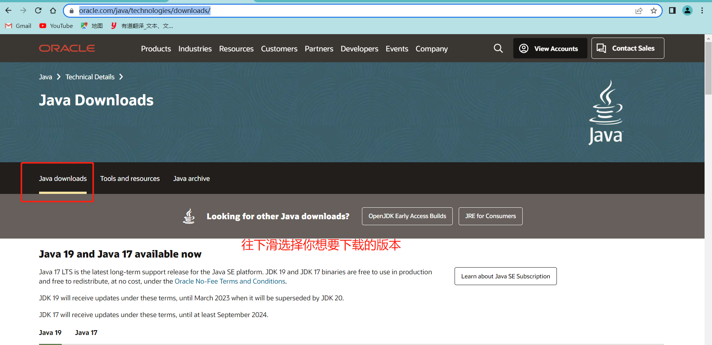This screenshot has width=712, height=345.
Task: Open the Developers menu
Action: 359,49
